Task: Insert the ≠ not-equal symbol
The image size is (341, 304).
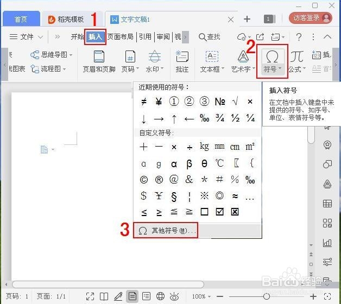Action: pos(144,102)
